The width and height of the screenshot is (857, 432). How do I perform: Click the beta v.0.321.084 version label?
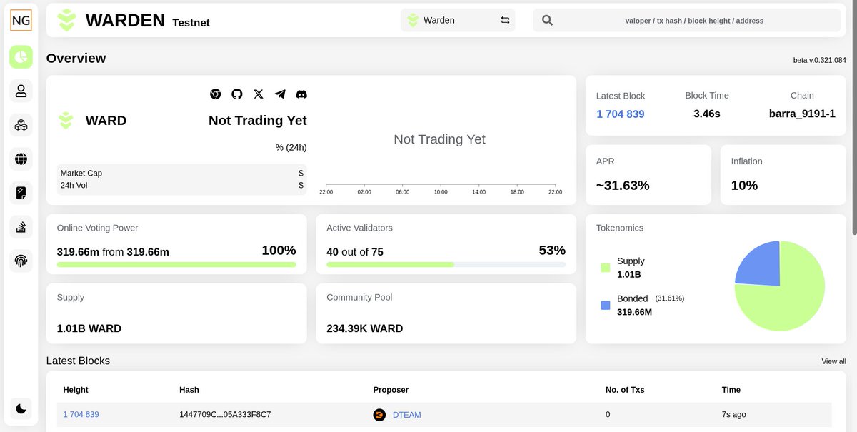click(x=820, y=60)
